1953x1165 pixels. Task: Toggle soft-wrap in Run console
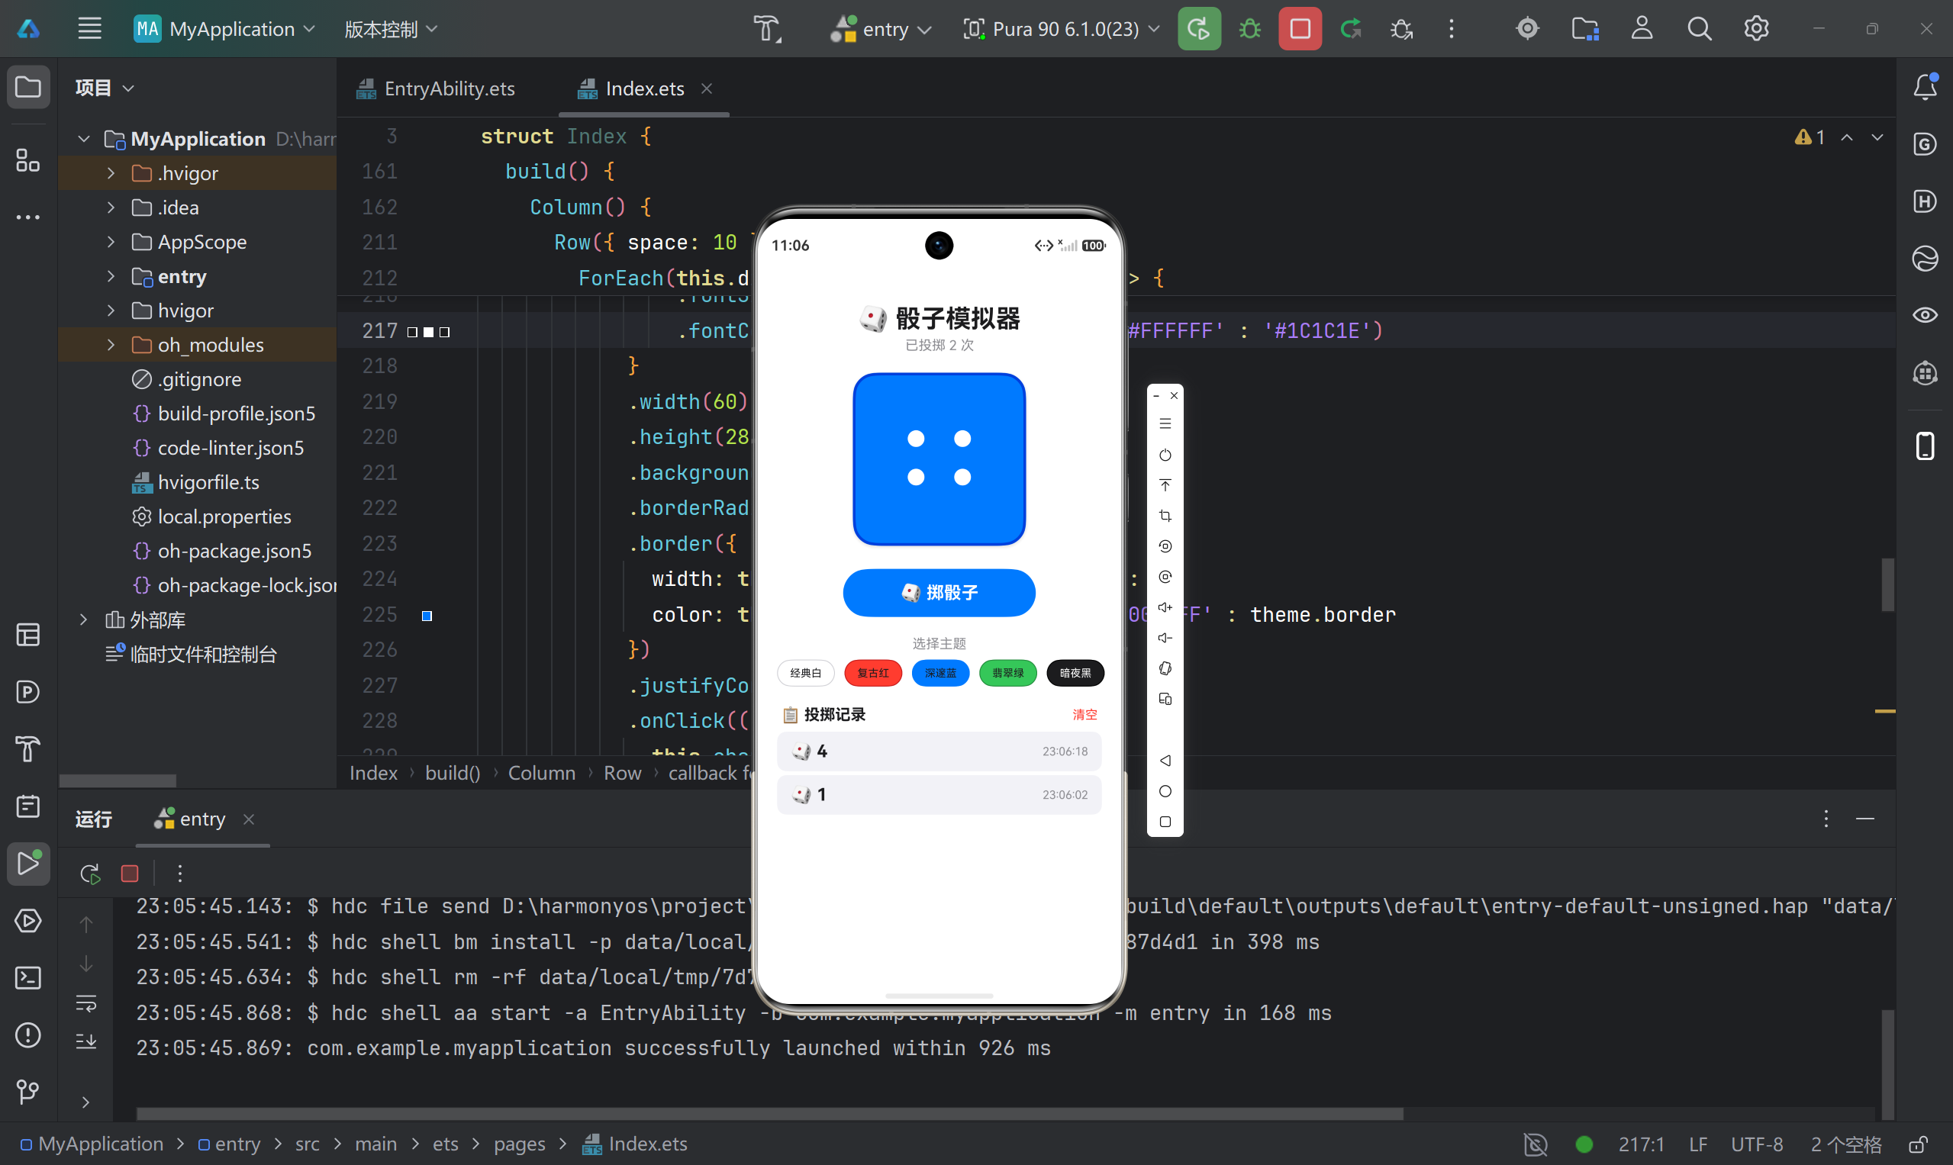point(86,1004)
